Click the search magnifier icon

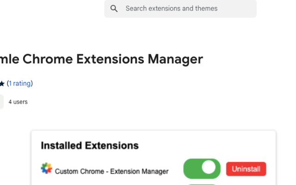[x=114, y=8]
